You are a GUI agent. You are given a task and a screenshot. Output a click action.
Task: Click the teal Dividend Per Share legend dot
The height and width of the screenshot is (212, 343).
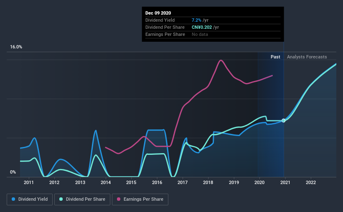[x=61, y=199]
